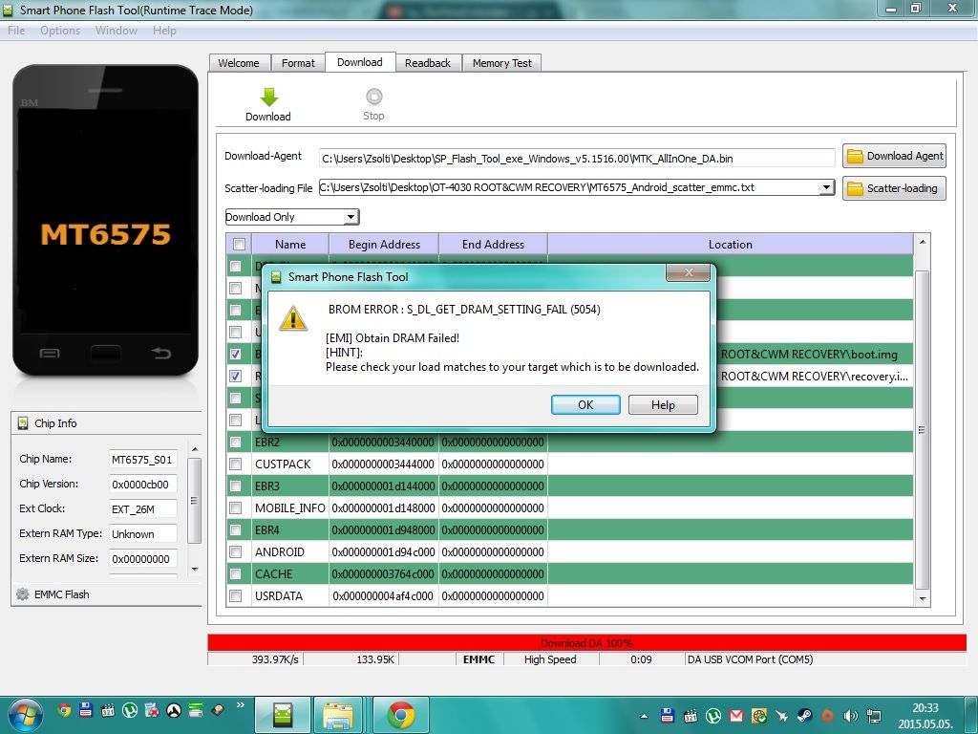The height and width of the screenshot is (734, 978).
Task: Click the Chip Info vertical scrollbar thumb
Action: click(x=195, y=501)
